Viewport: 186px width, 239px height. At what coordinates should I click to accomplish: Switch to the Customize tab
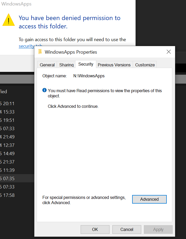(x=145, y=65)
